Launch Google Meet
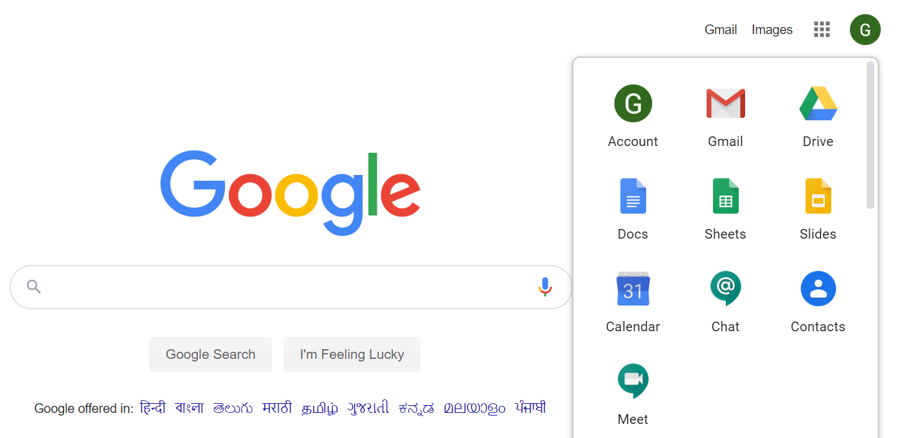The width and height of the screenshot is (902, 438). pyautogui.click(x=633, y=380)
